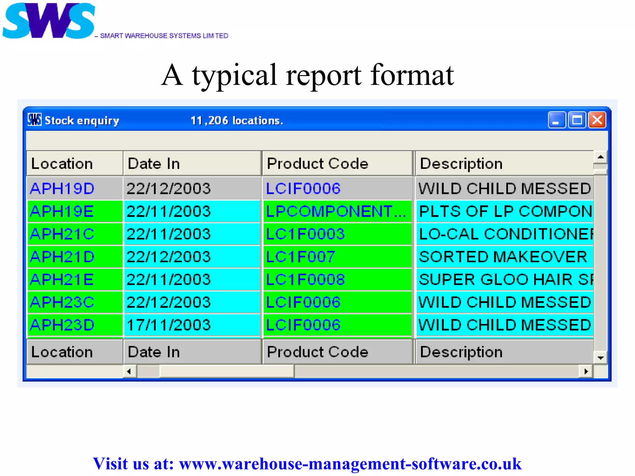This screenshot has width=635, height=476.
Task: Click date 22/11/2003 in APH21E row
Action: [192, 280]
